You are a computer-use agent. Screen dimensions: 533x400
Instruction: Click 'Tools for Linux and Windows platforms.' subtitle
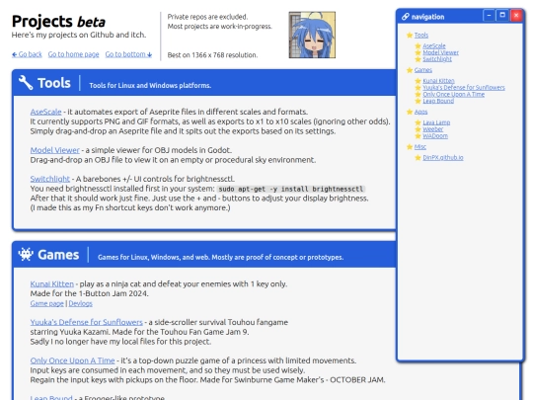click(150, 85)
